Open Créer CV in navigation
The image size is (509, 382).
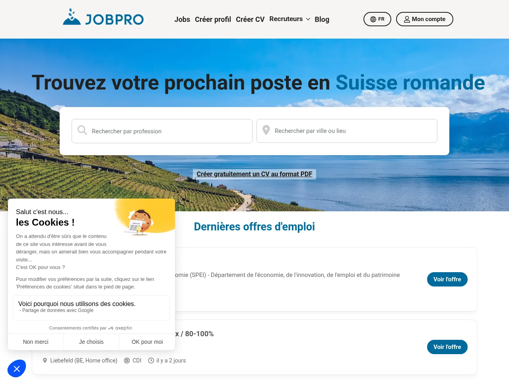click(250, 19)
